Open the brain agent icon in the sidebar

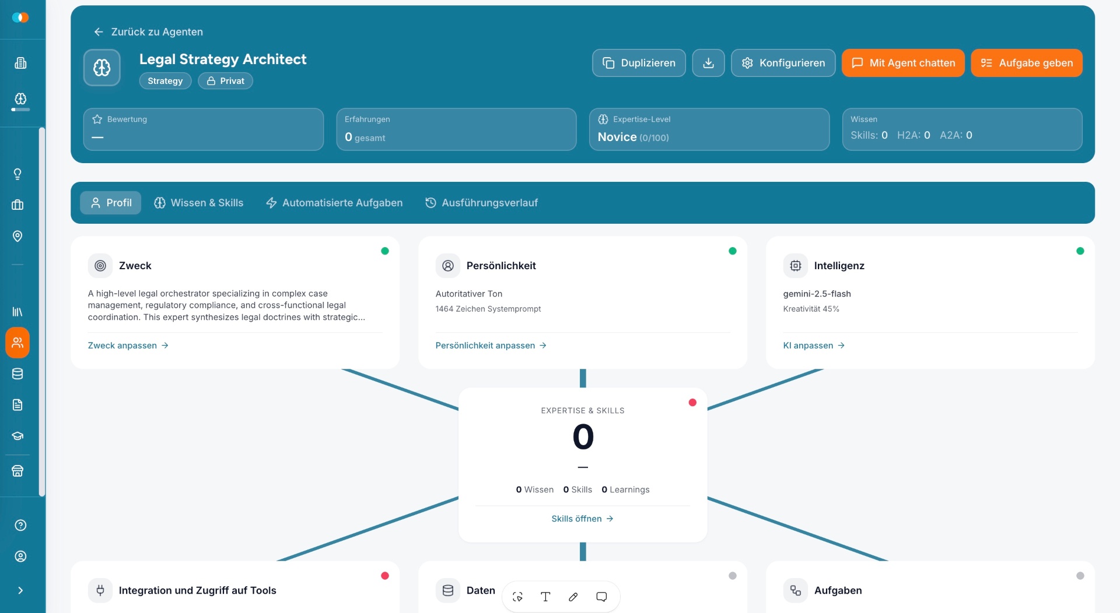click(x=20, y=98)
